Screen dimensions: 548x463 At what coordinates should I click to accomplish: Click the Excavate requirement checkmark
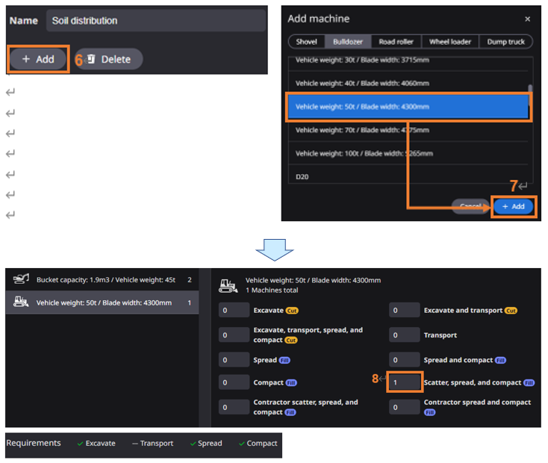tap(80, 444)
